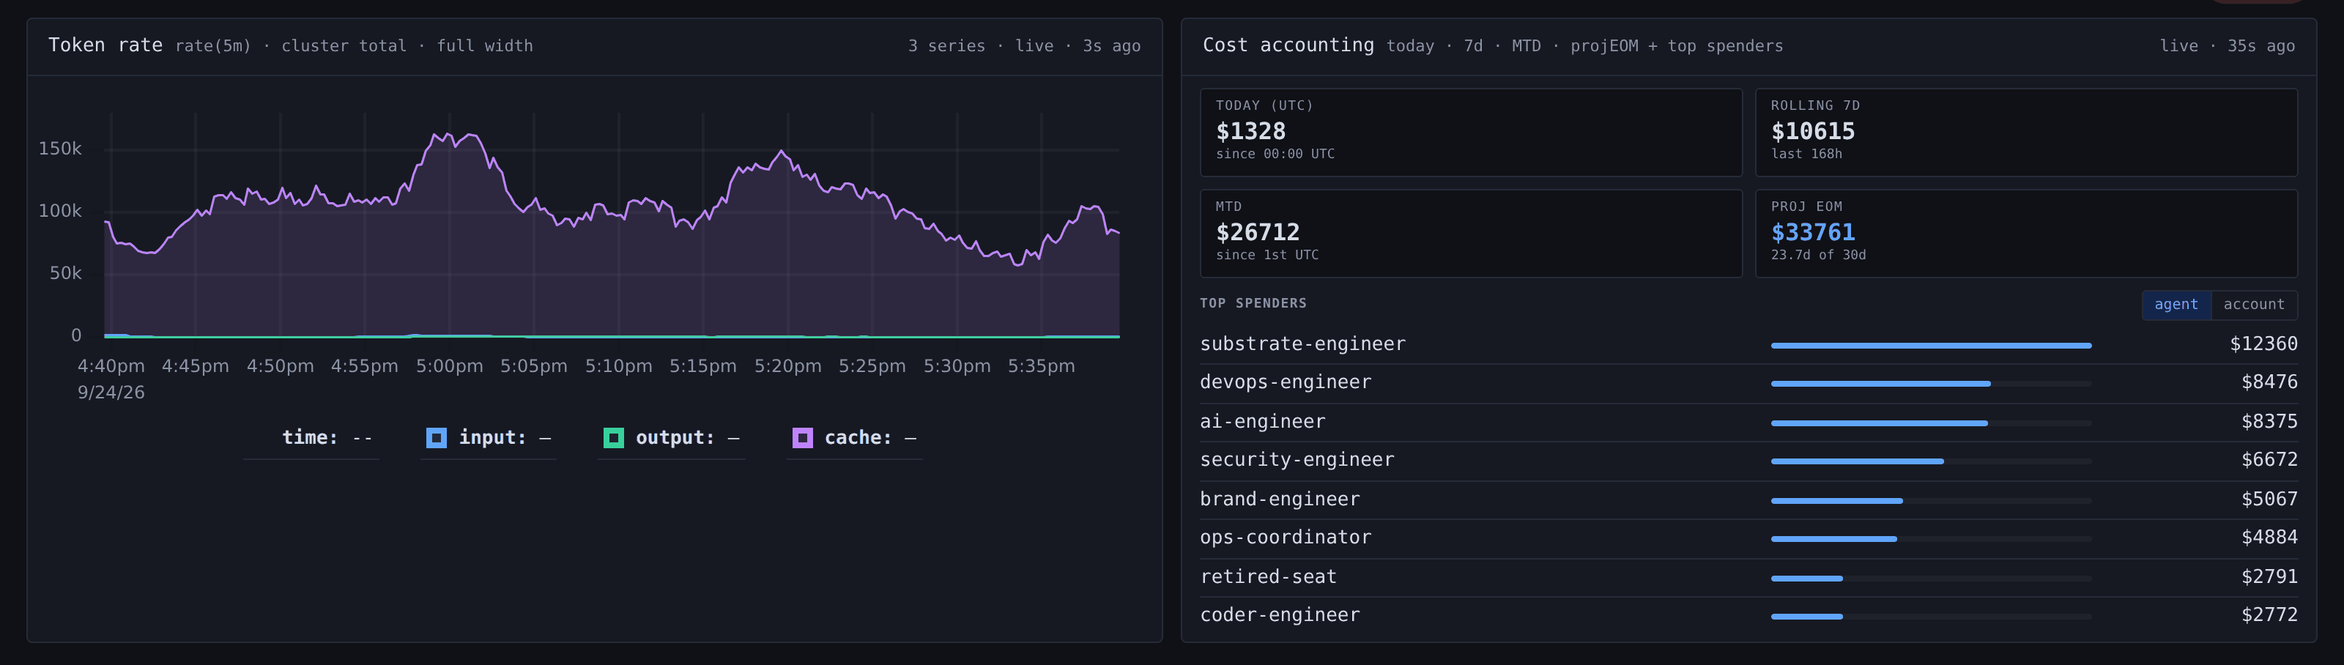Open the ROLLING 7D $10615 cost card

[2025, 132]
